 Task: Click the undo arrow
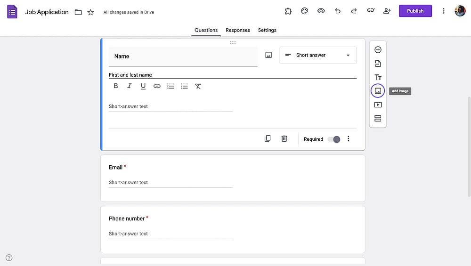(338, 11)
